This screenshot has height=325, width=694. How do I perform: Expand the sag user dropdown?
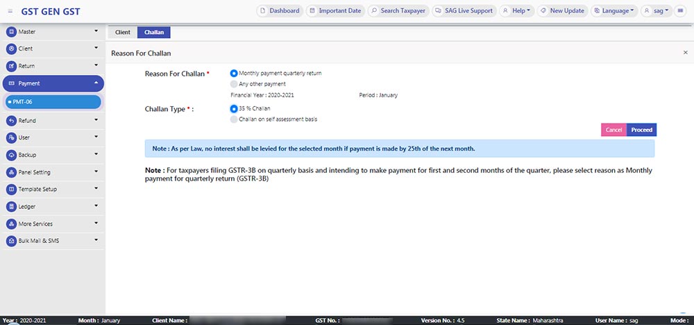657,11
